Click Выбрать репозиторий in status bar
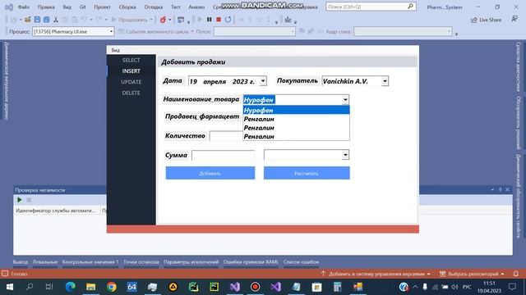 coord(472,274)
